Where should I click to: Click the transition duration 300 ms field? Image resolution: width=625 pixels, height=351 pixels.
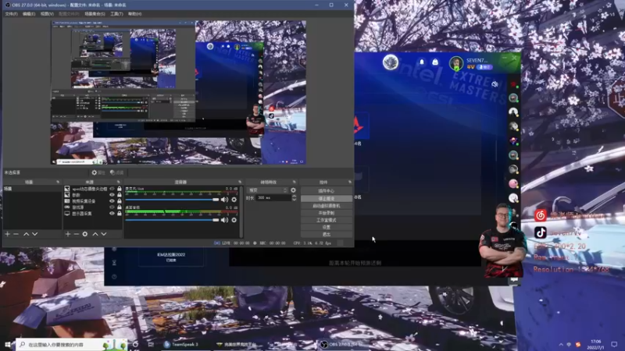273,198
